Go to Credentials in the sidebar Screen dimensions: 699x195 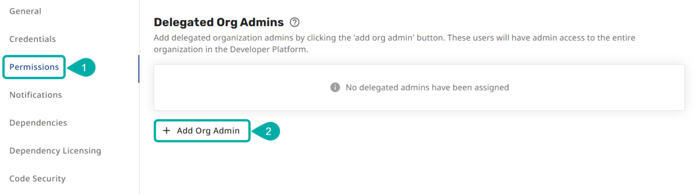pyautogui.click(x=32, y=39)
